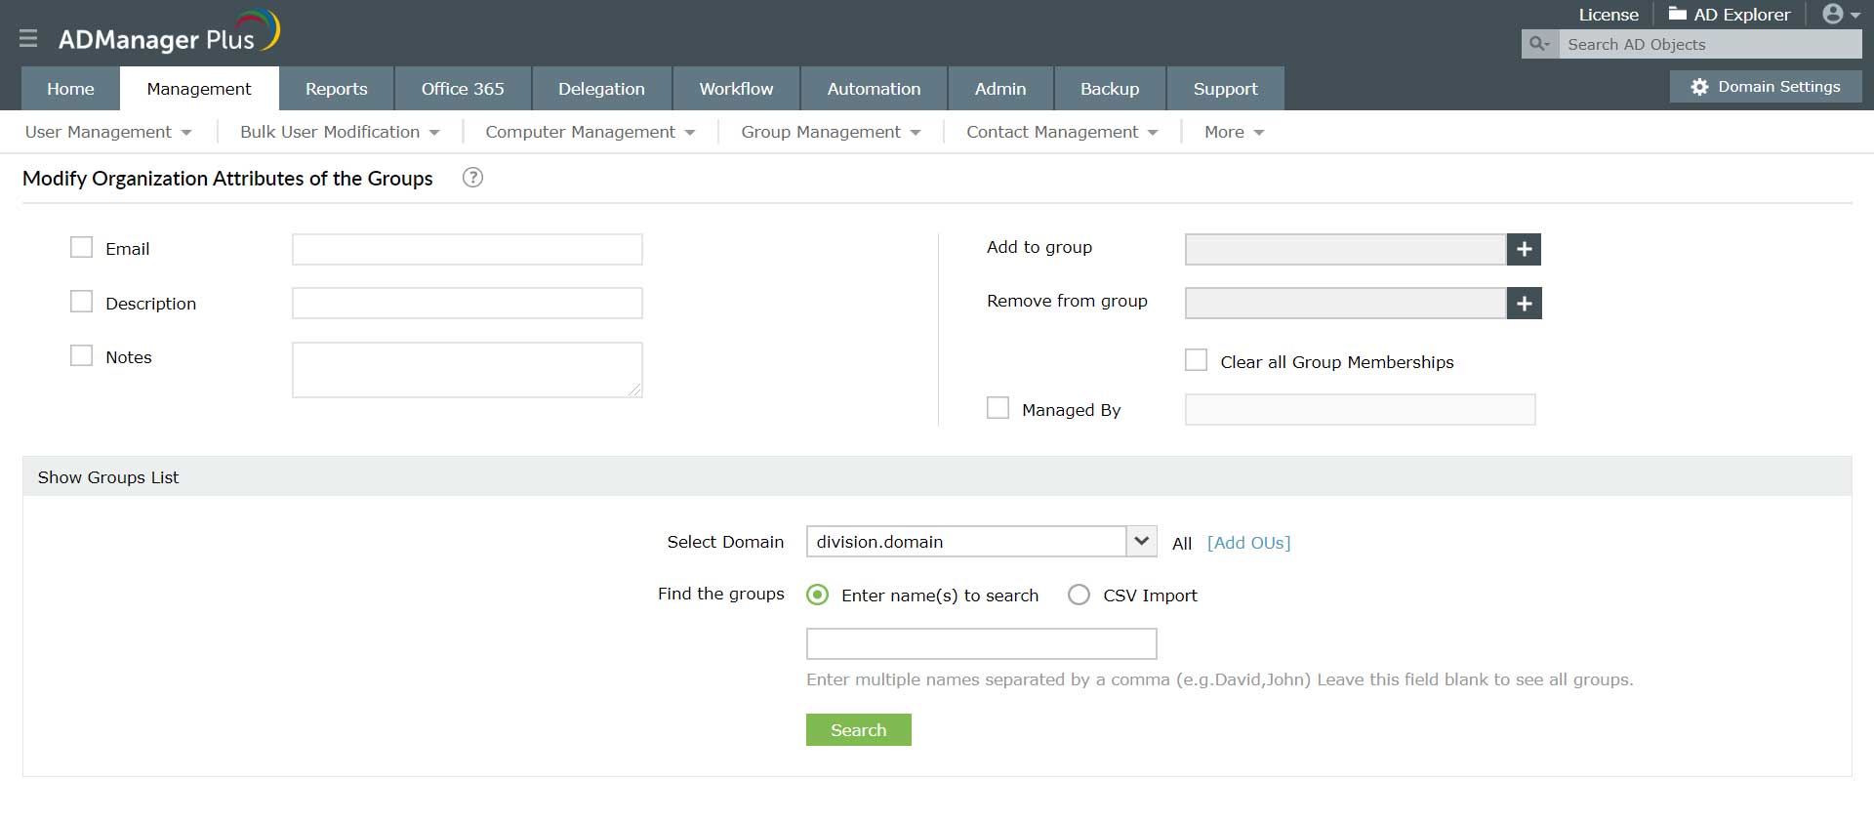1874x822 pixels.
Task: Tick the Clear all Group Memberships checkbox
Action: (1196, 360)
